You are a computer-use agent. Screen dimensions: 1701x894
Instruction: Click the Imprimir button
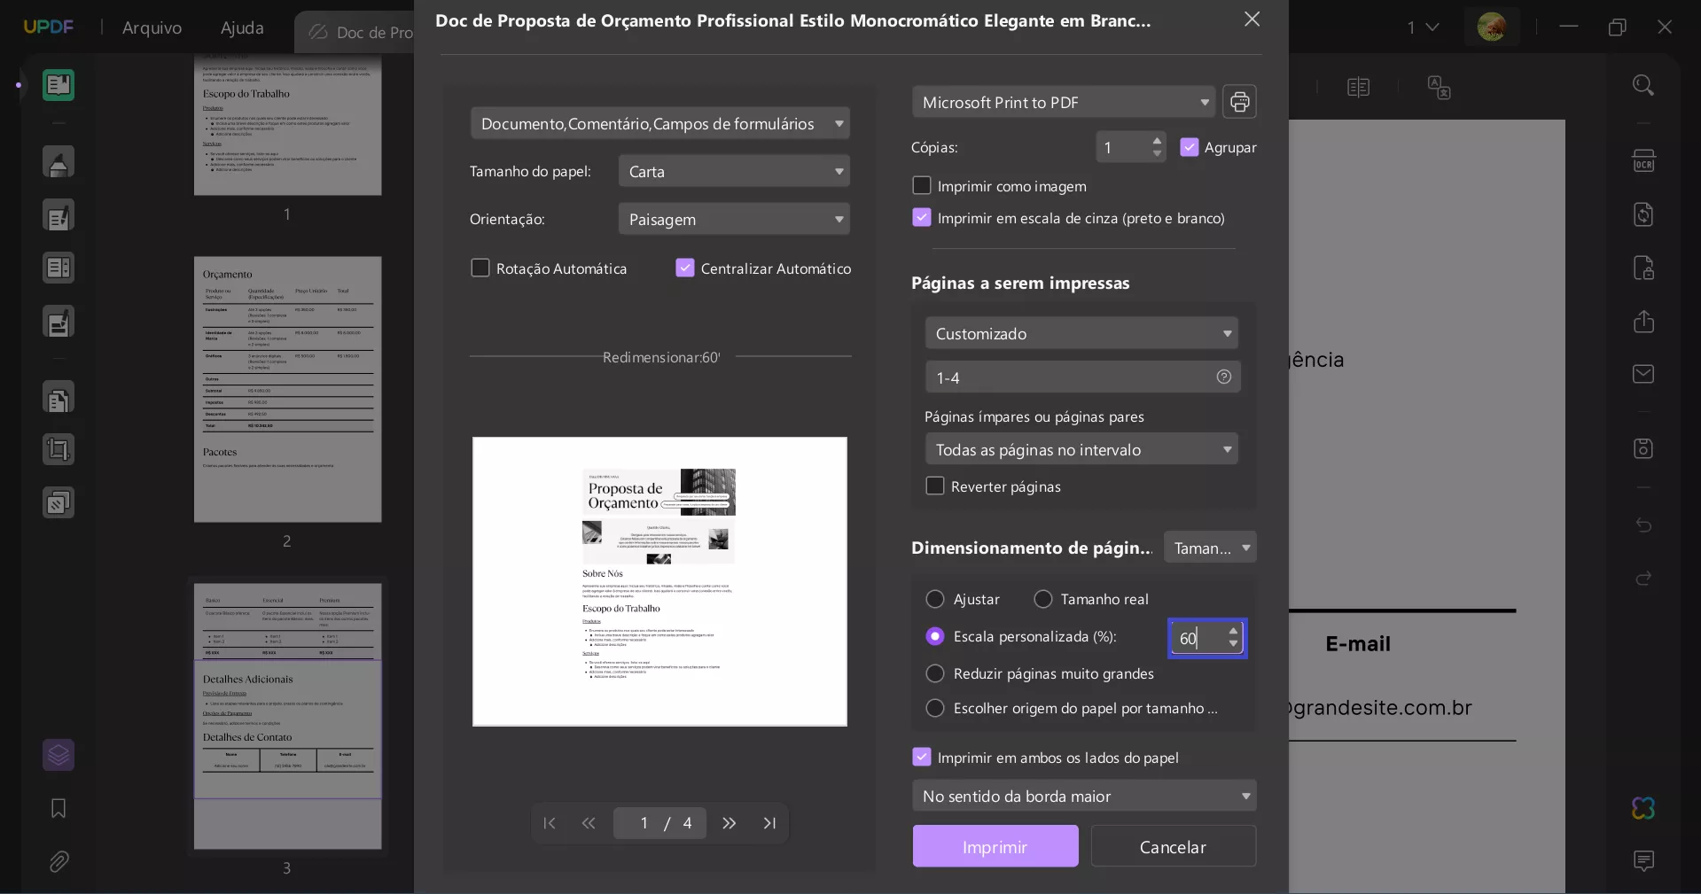click(x=995, y=846)
